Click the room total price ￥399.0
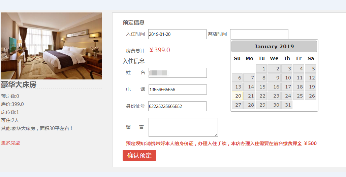The width and height of the screenshot is (346, 177). 160,50
